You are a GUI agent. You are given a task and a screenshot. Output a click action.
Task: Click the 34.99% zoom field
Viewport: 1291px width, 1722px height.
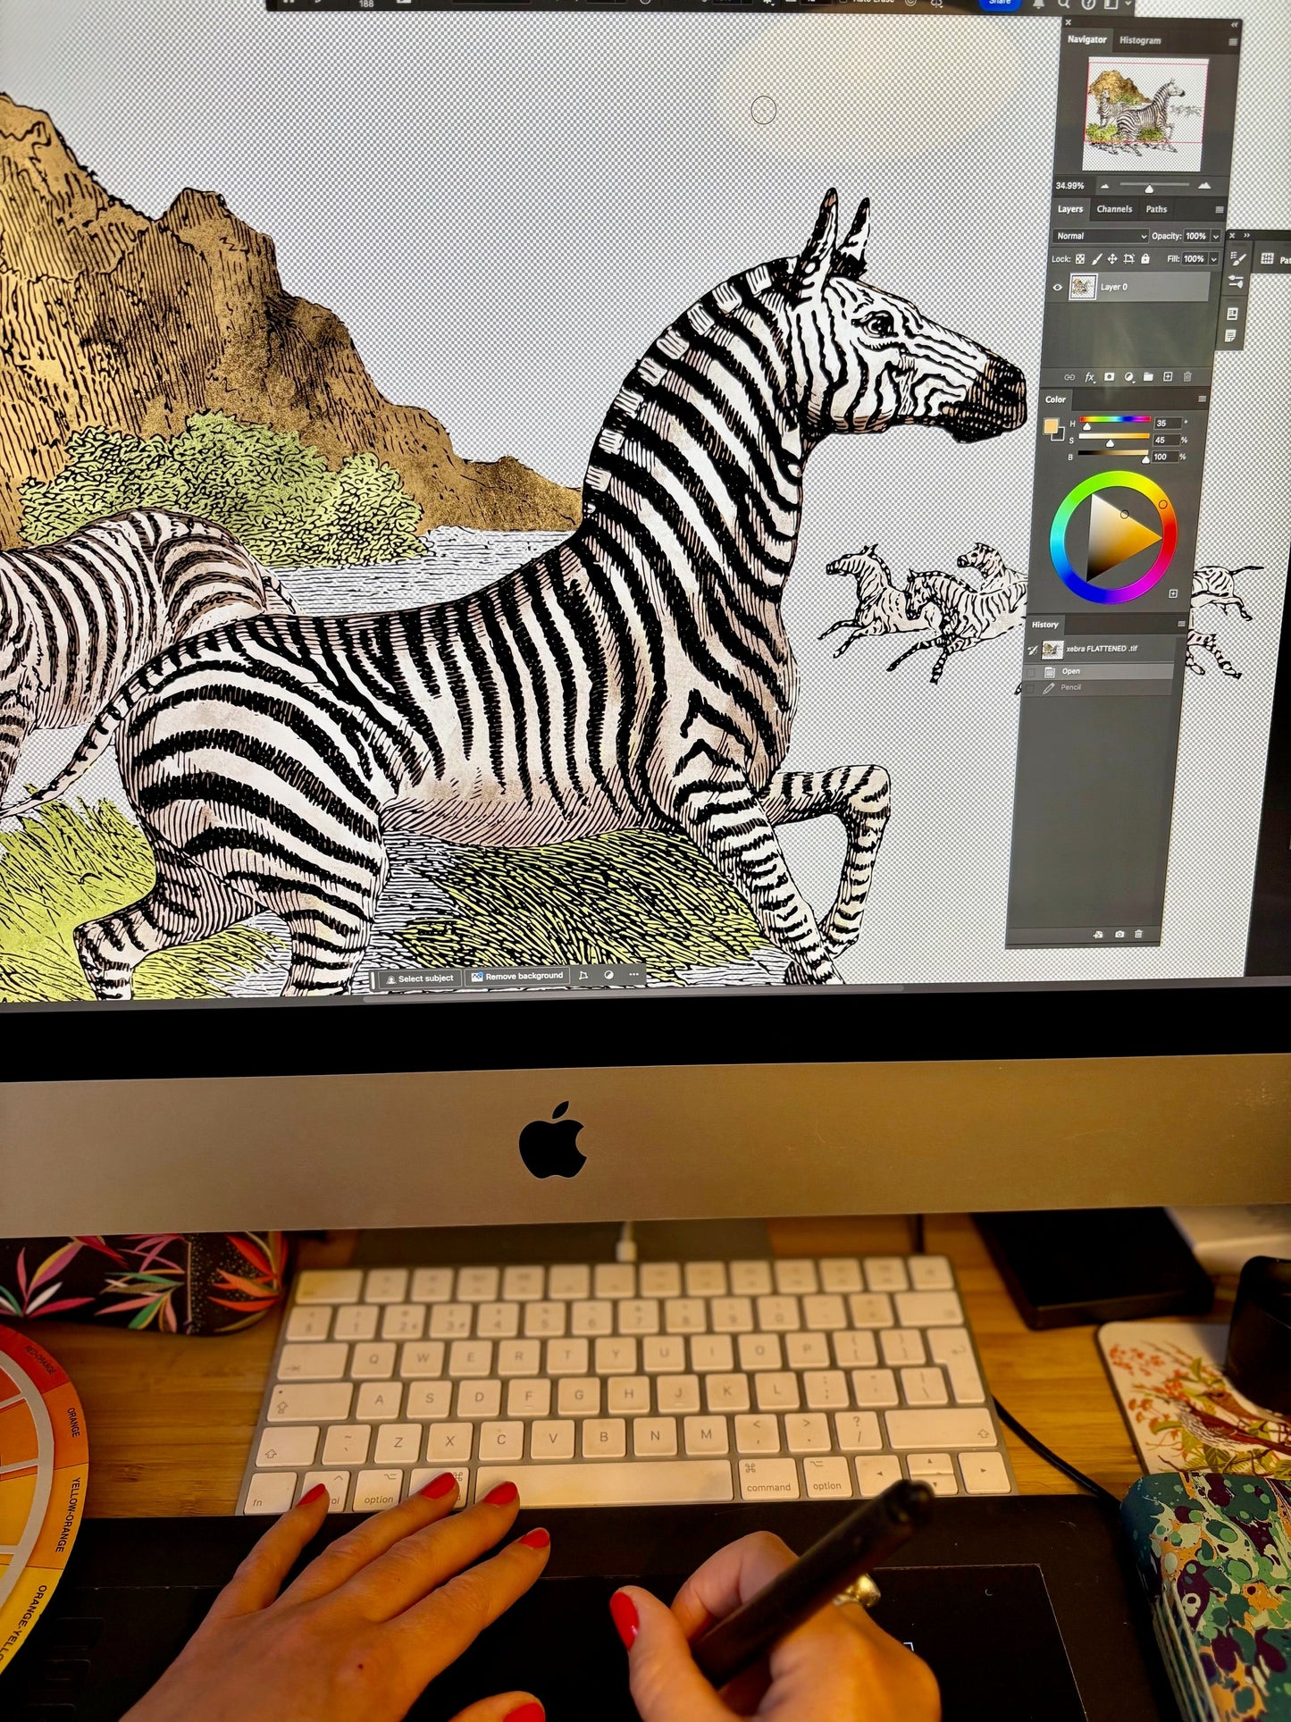click(x=1069, y=186)
